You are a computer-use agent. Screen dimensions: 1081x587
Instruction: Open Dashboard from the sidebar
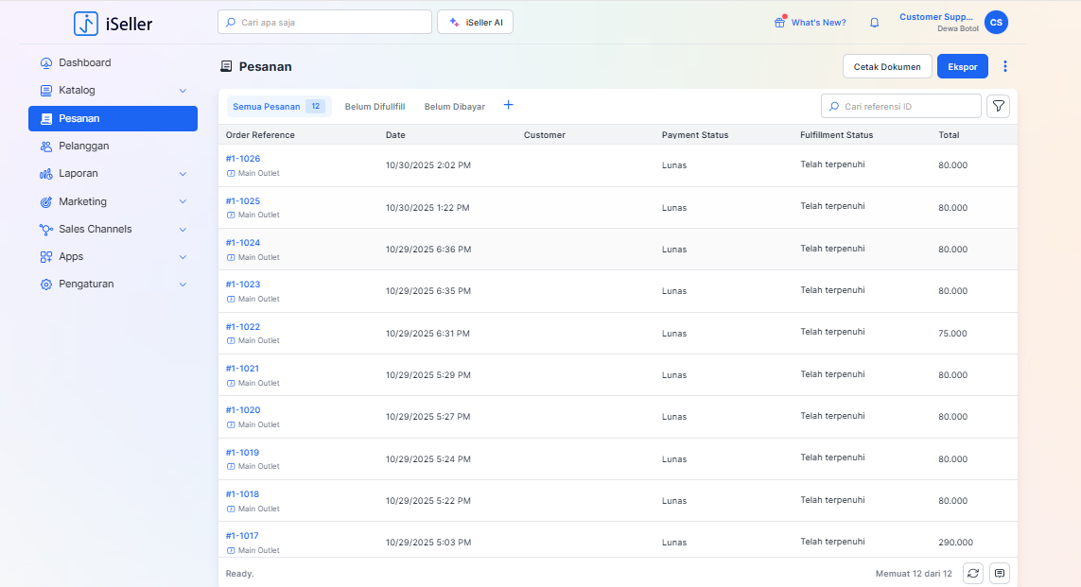[x=84, y=62]
